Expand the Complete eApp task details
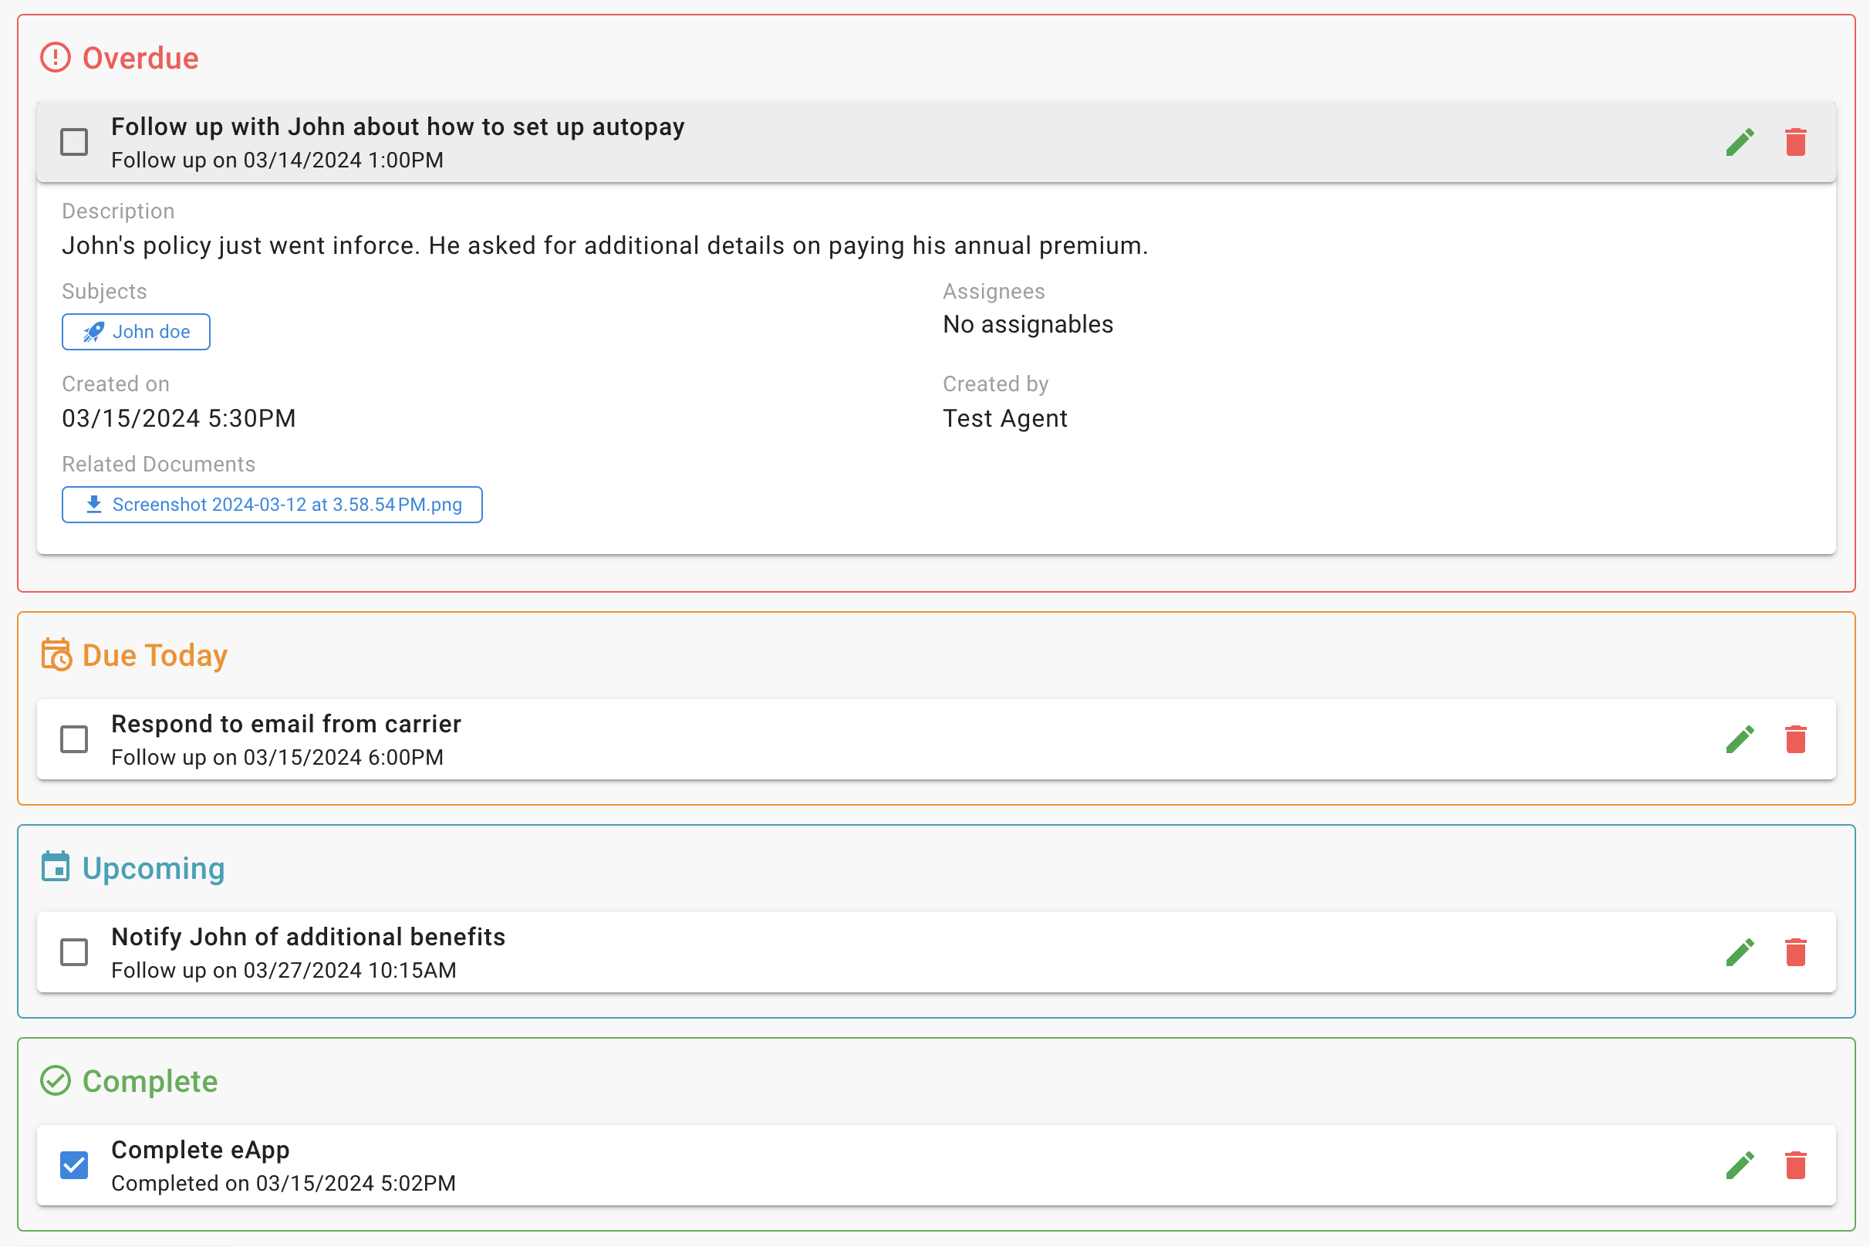 pyautogui.click(x=954, y=1166)
